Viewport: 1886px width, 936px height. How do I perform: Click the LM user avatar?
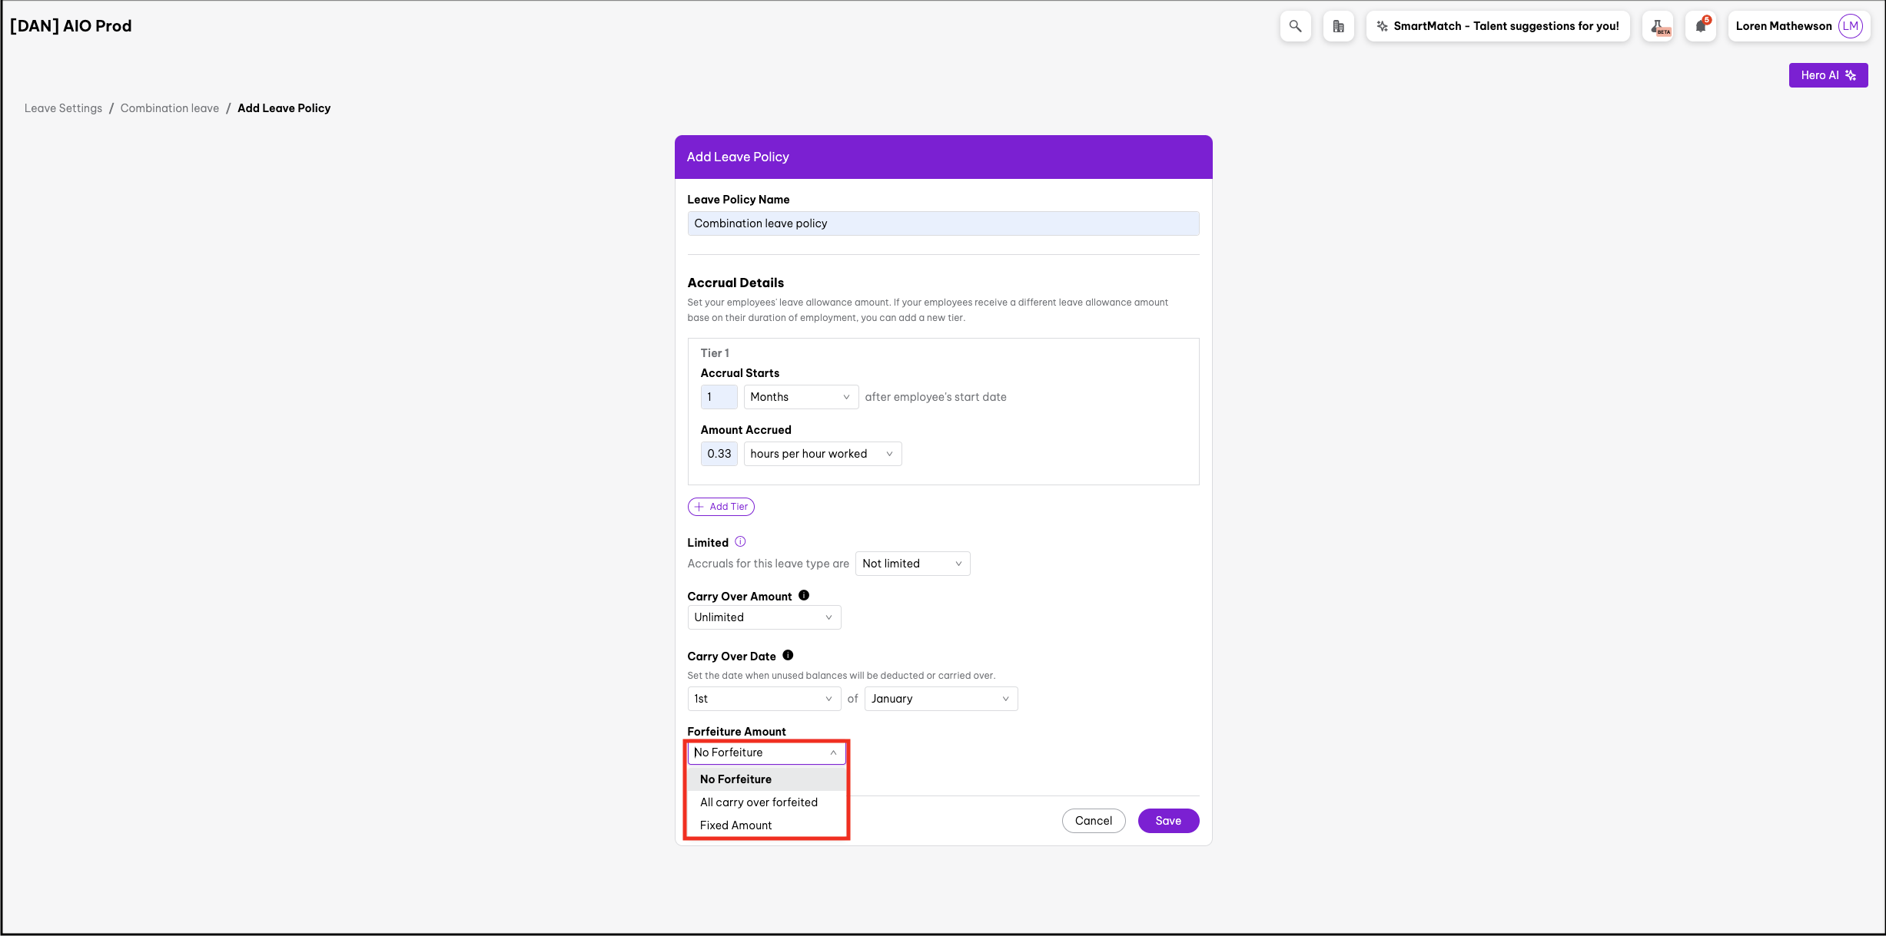click(x=1850, y=26)
